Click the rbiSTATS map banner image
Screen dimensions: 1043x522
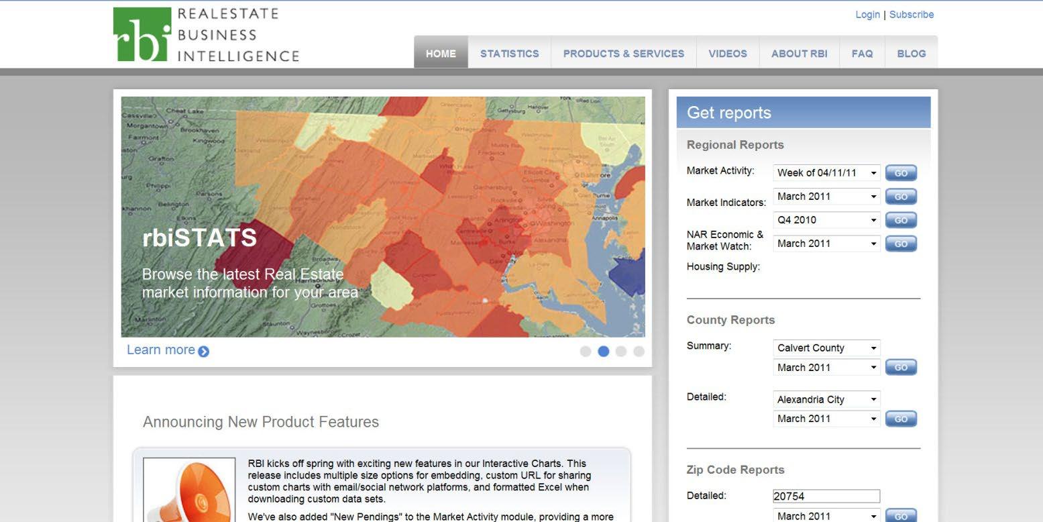click(383, 217)
